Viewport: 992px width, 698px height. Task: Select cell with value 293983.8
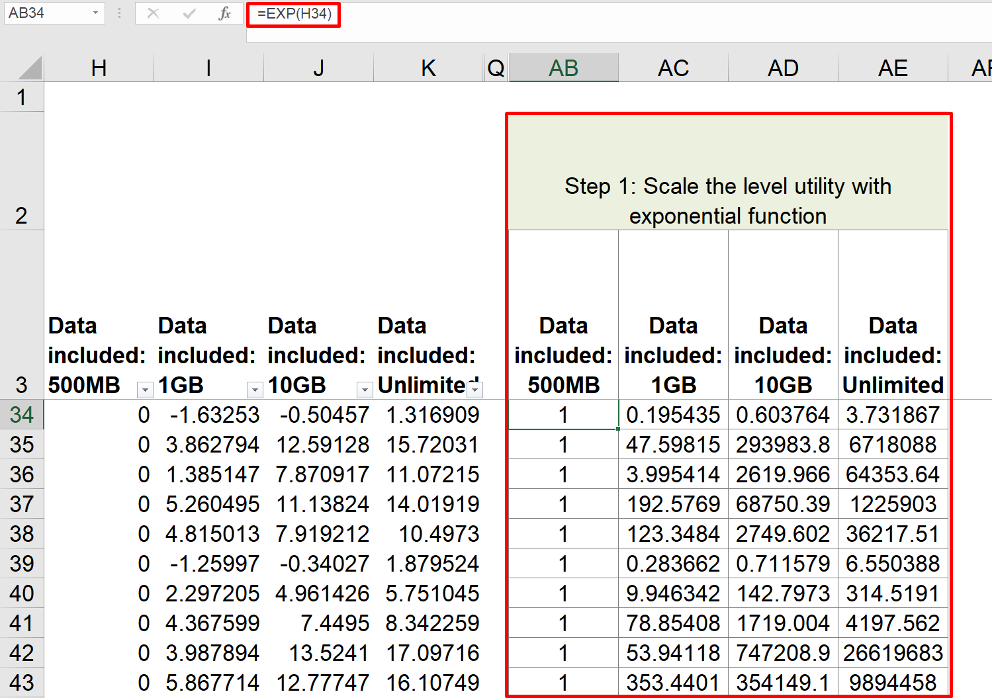click(784, 445)
